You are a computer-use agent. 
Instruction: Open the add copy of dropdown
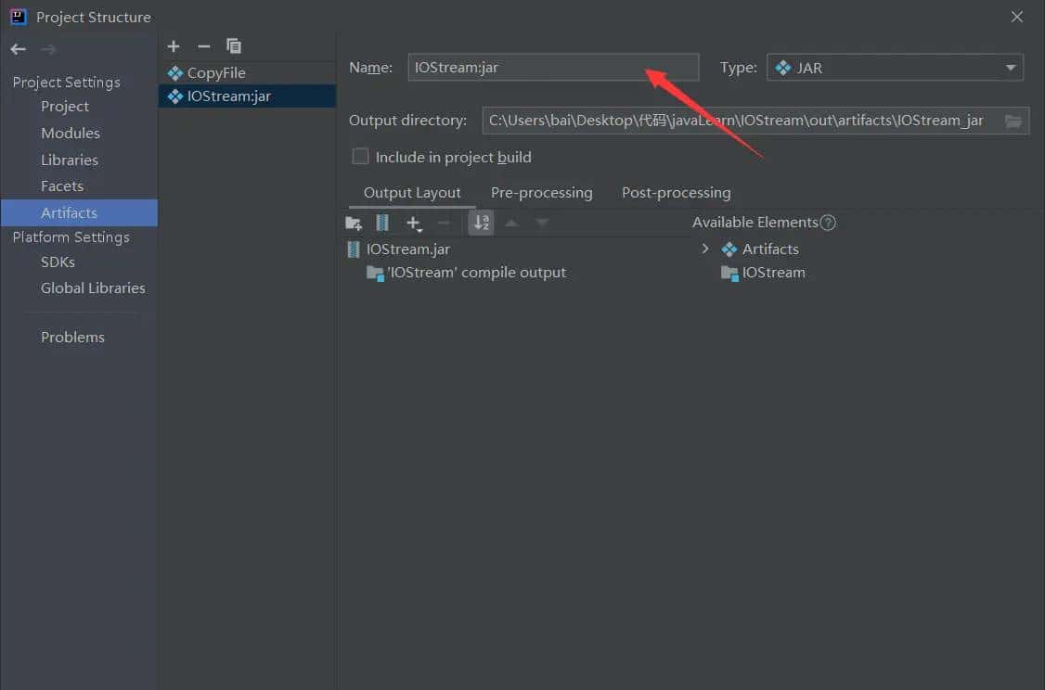click(414, 224)
